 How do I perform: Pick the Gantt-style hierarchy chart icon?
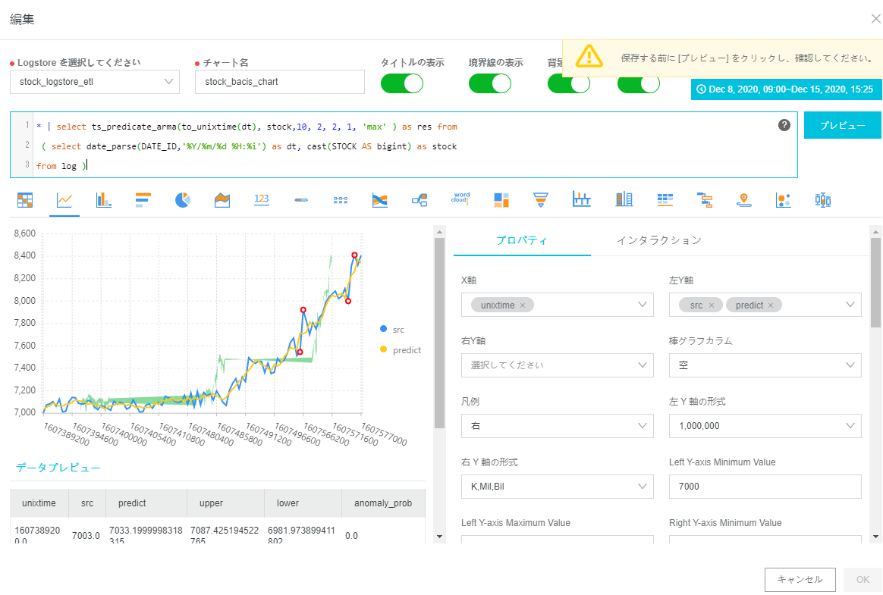(705, 200)
